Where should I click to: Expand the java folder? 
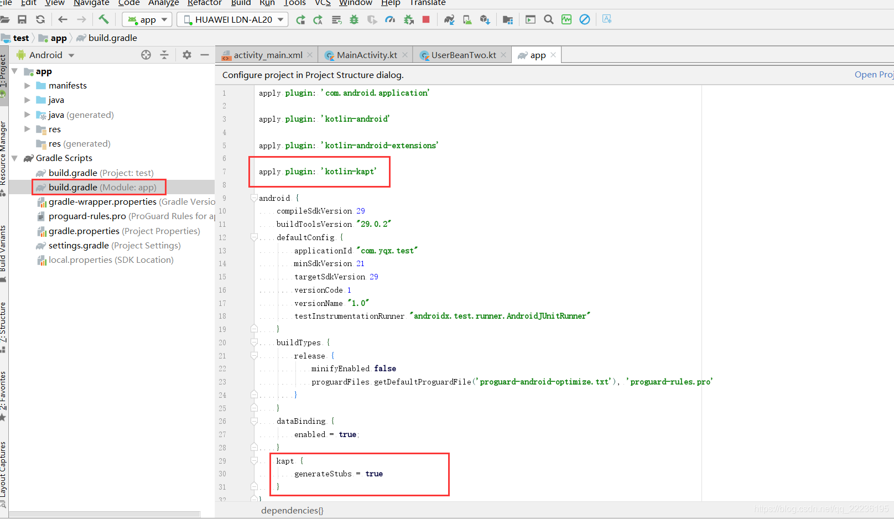27,100
